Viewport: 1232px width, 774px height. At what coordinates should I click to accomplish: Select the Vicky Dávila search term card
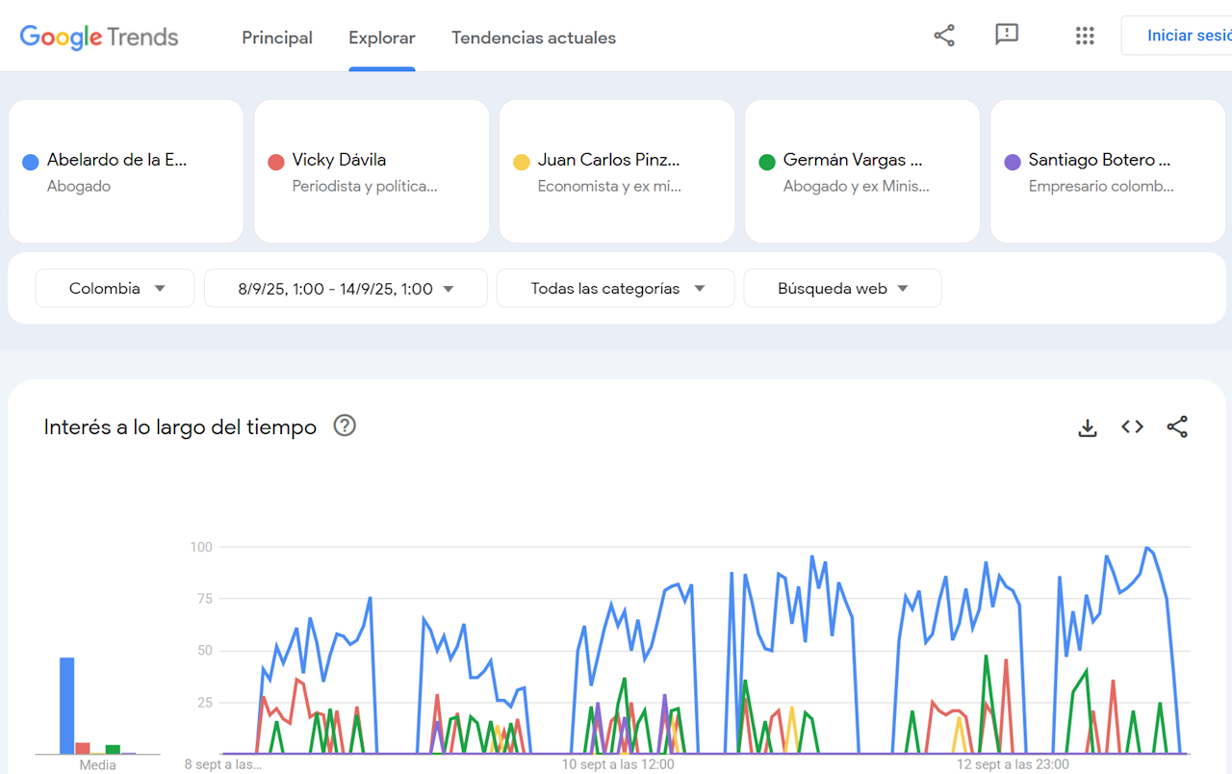[x=372, y=171]
